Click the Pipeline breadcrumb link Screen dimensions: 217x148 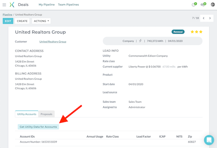7,14
